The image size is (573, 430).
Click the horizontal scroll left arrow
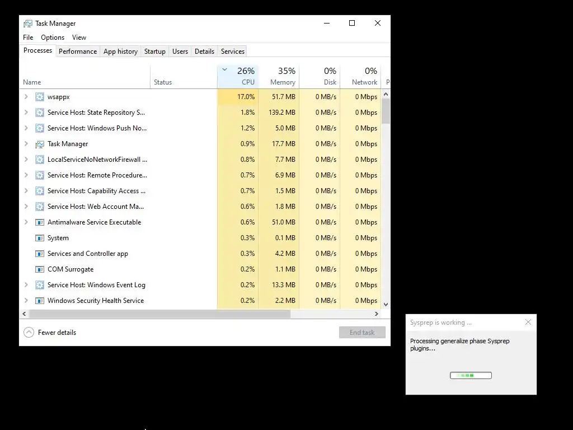24,314
